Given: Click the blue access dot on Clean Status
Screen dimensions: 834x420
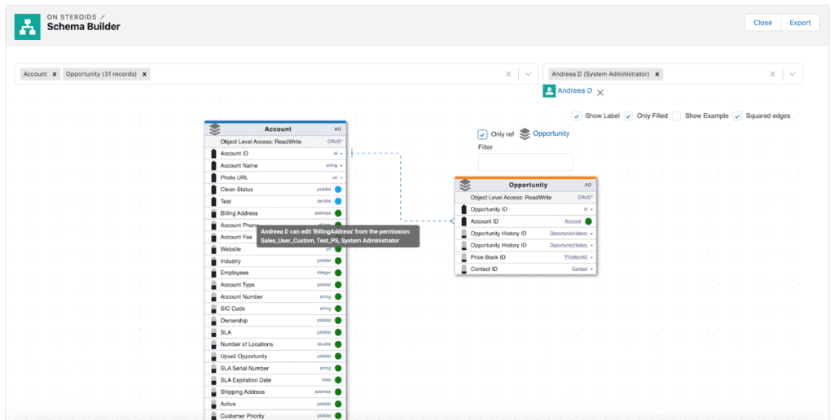Looking at the screenshot, I should pyautogui.click(x=338, y=190).
